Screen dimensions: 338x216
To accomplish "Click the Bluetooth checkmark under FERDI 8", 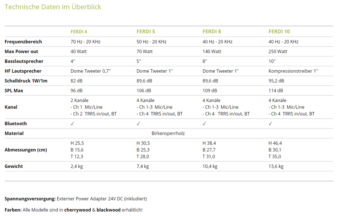I will [204, 124].
